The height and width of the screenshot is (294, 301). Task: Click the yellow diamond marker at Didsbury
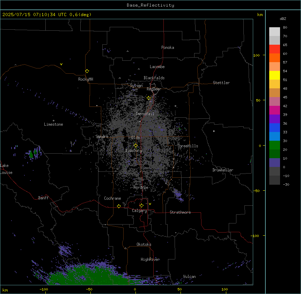click(135, 146)
